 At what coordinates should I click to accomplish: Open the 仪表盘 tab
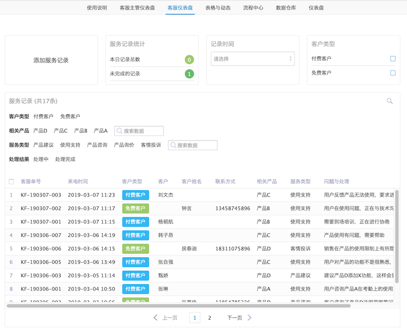316,8
